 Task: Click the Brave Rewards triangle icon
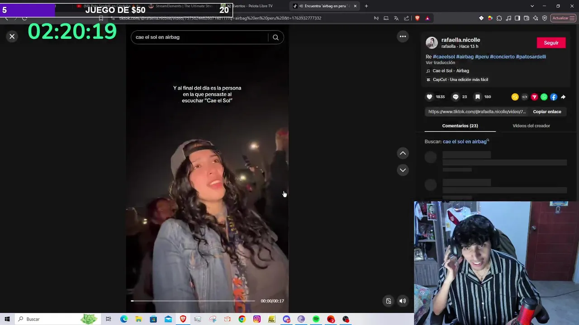(427, 18)
